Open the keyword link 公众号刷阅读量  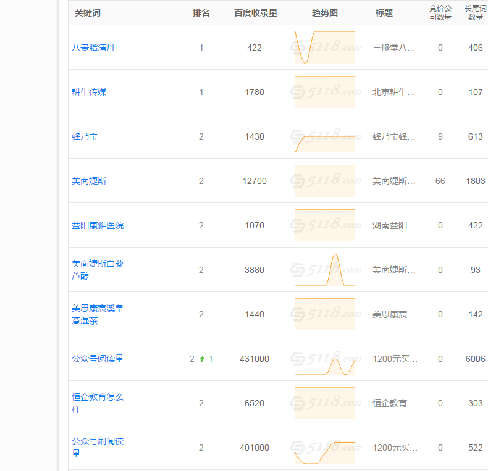(98, 448)
